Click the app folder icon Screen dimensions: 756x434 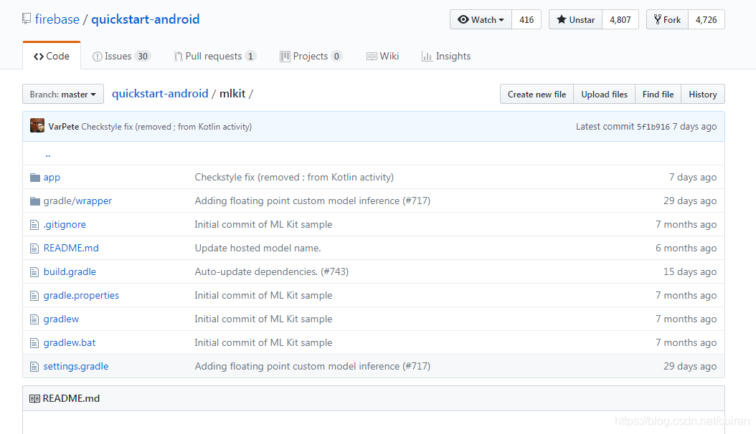tap(34, 178)
